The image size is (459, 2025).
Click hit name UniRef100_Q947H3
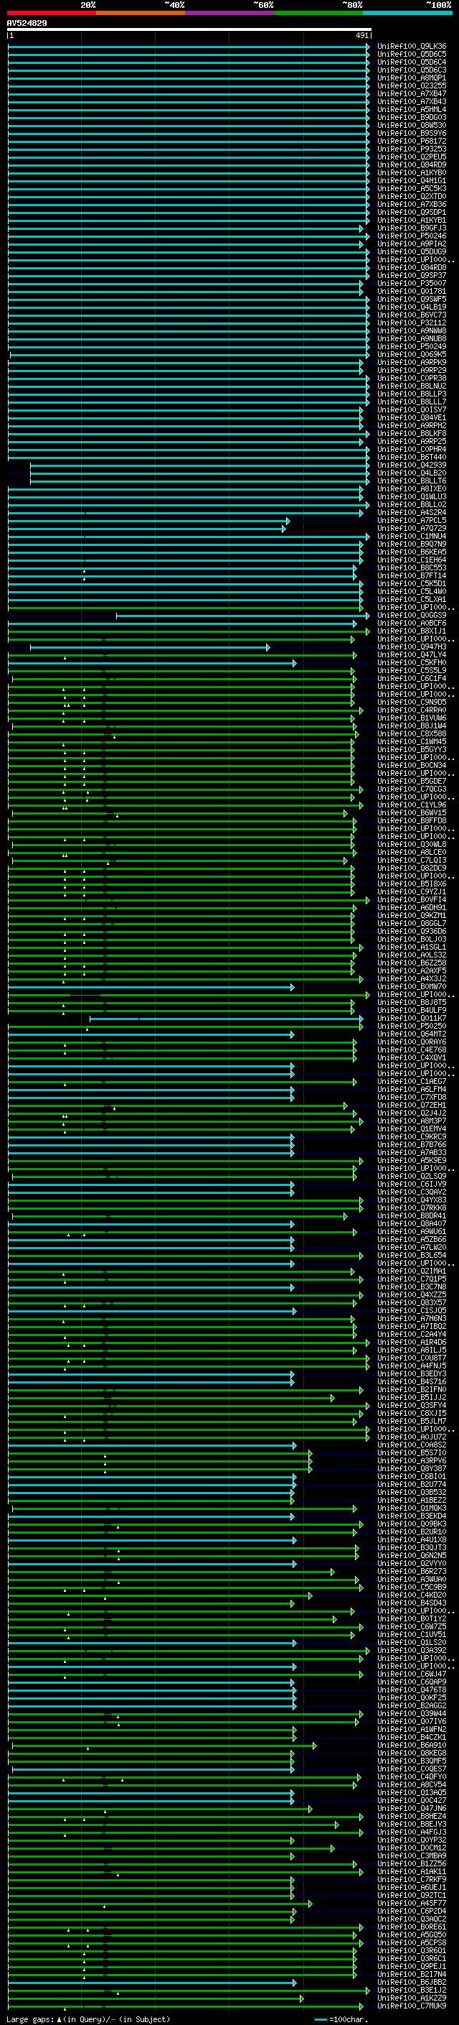click(412, 647)
